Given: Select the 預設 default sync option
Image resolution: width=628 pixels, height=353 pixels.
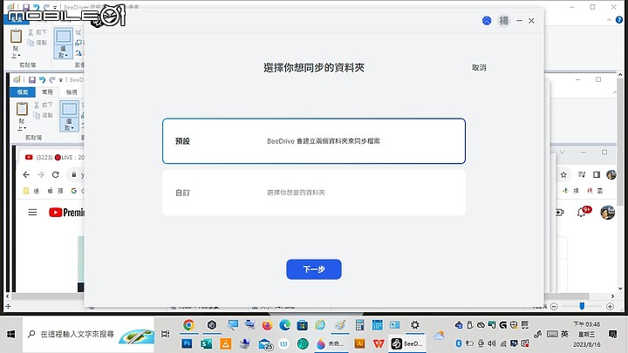Looking at the screenshot, I should [314, 141].
